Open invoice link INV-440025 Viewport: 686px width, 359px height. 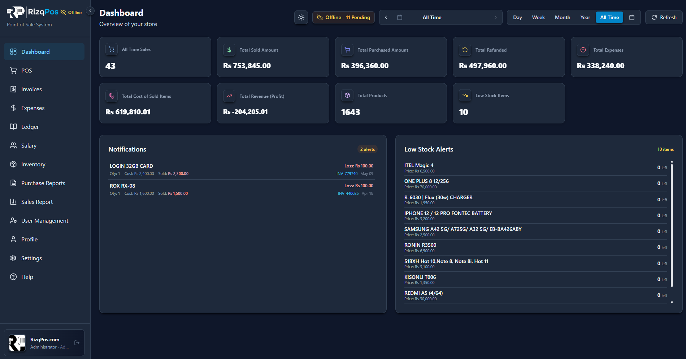click(x=348, y=193)
